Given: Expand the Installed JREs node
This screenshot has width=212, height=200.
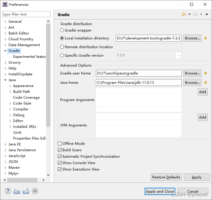Looking at the screenshot, I should 10,127.
